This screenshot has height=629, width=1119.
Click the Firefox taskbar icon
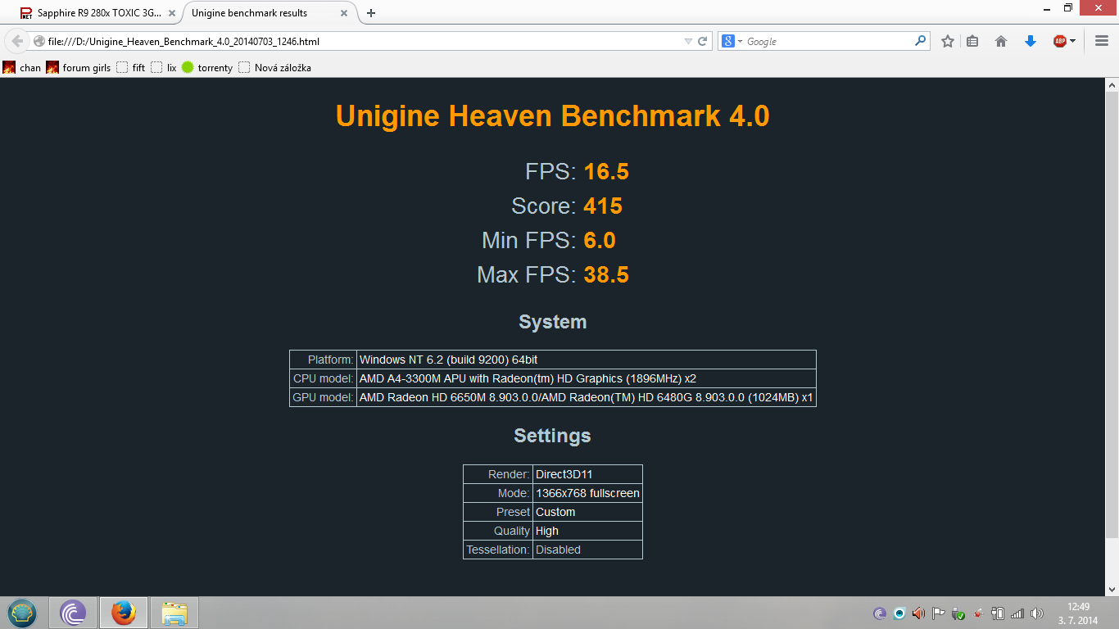tap(124, 613)
